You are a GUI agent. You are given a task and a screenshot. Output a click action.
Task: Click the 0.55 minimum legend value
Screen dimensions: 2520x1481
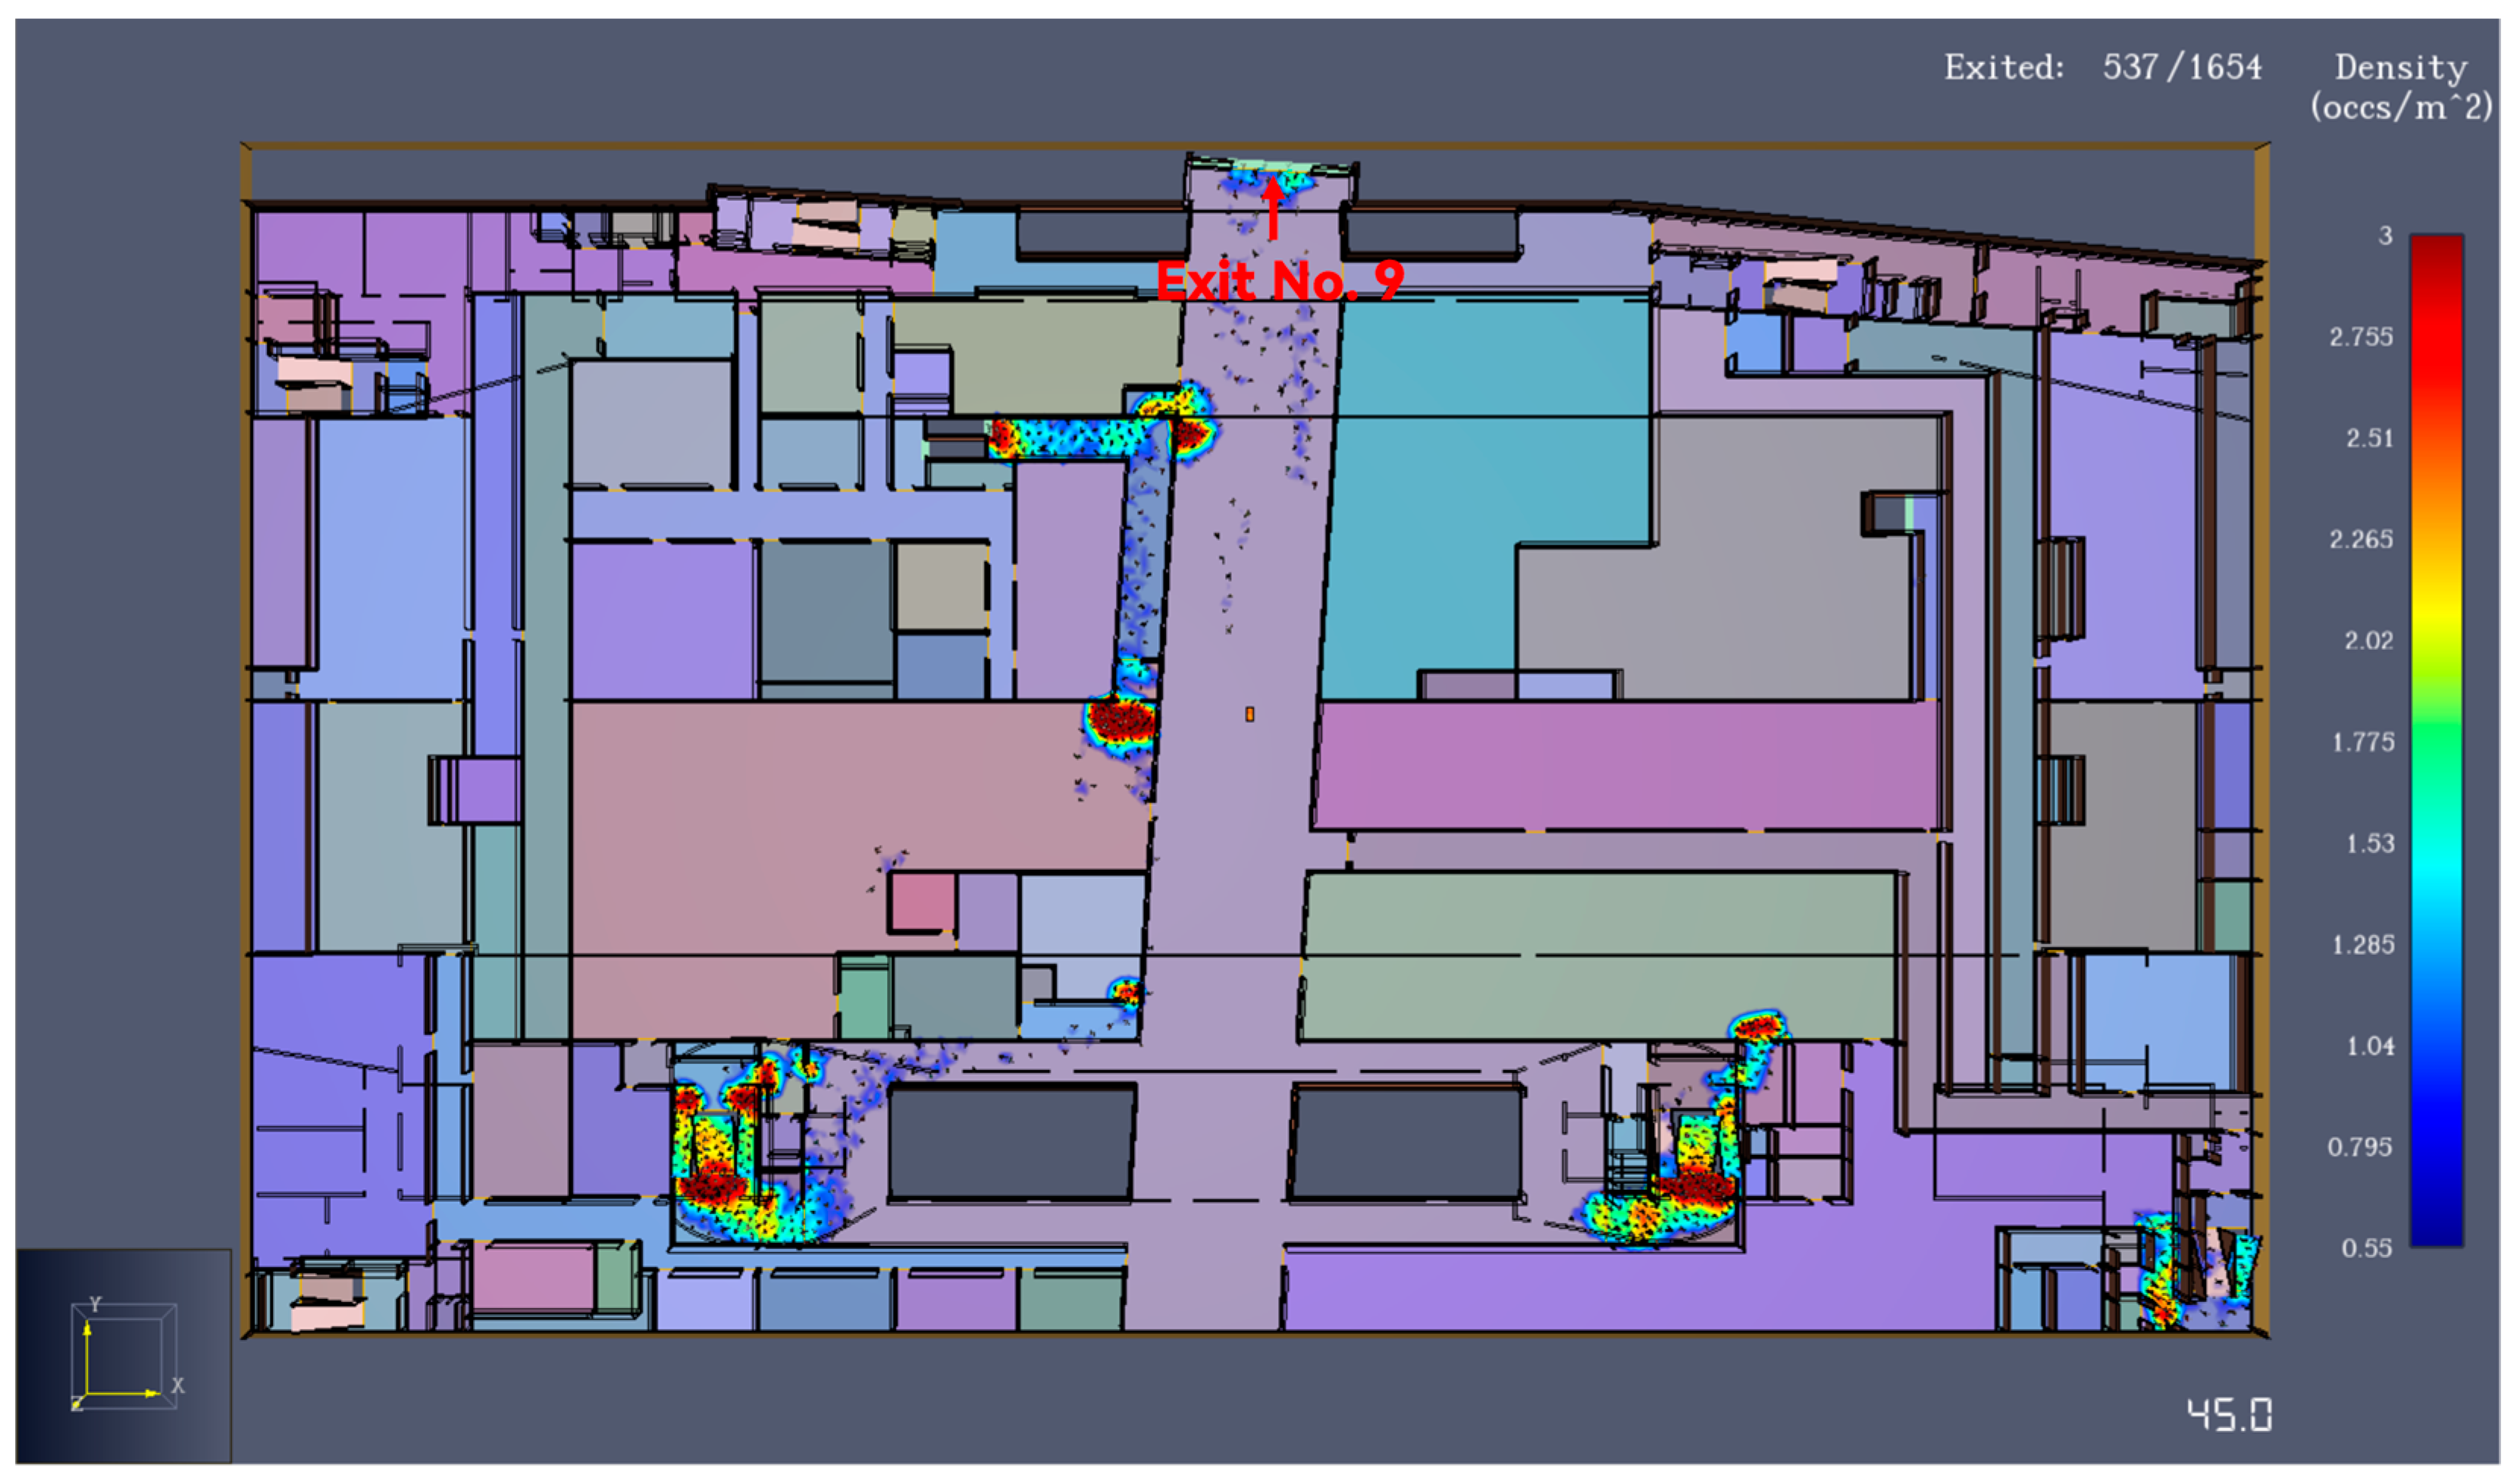(2366, 1248)
